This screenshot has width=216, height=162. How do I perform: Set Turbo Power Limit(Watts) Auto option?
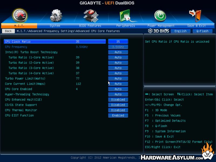point(118,78)
